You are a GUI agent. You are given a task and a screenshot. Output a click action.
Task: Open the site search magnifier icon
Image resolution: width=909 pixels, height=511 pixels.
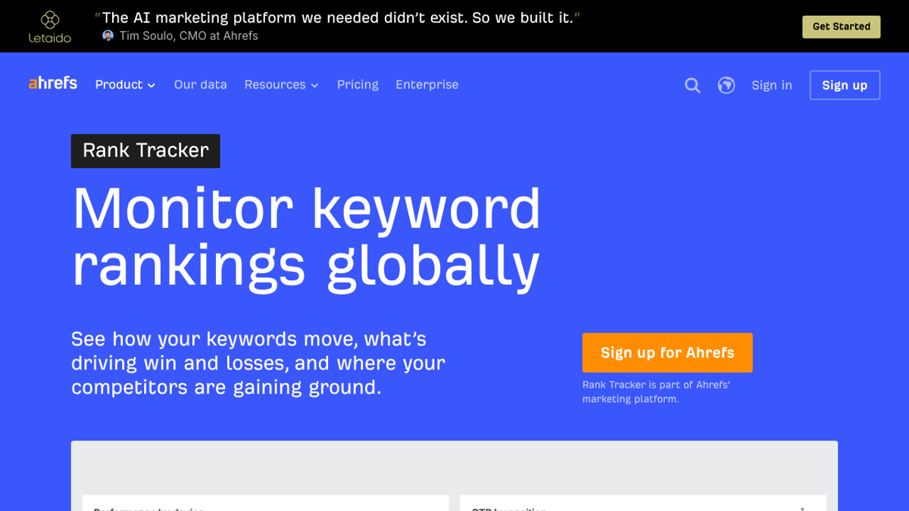(692, 86)
